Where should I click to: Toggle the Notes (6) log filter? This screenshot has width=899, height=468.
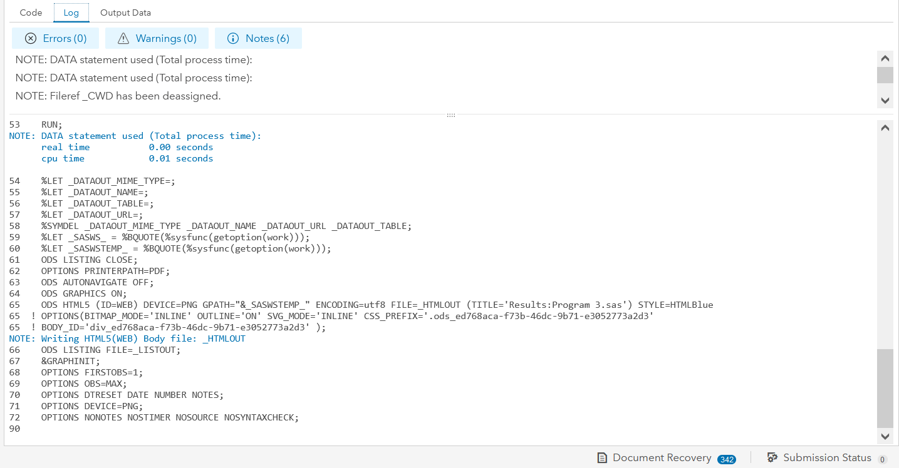tap(258, 38)
